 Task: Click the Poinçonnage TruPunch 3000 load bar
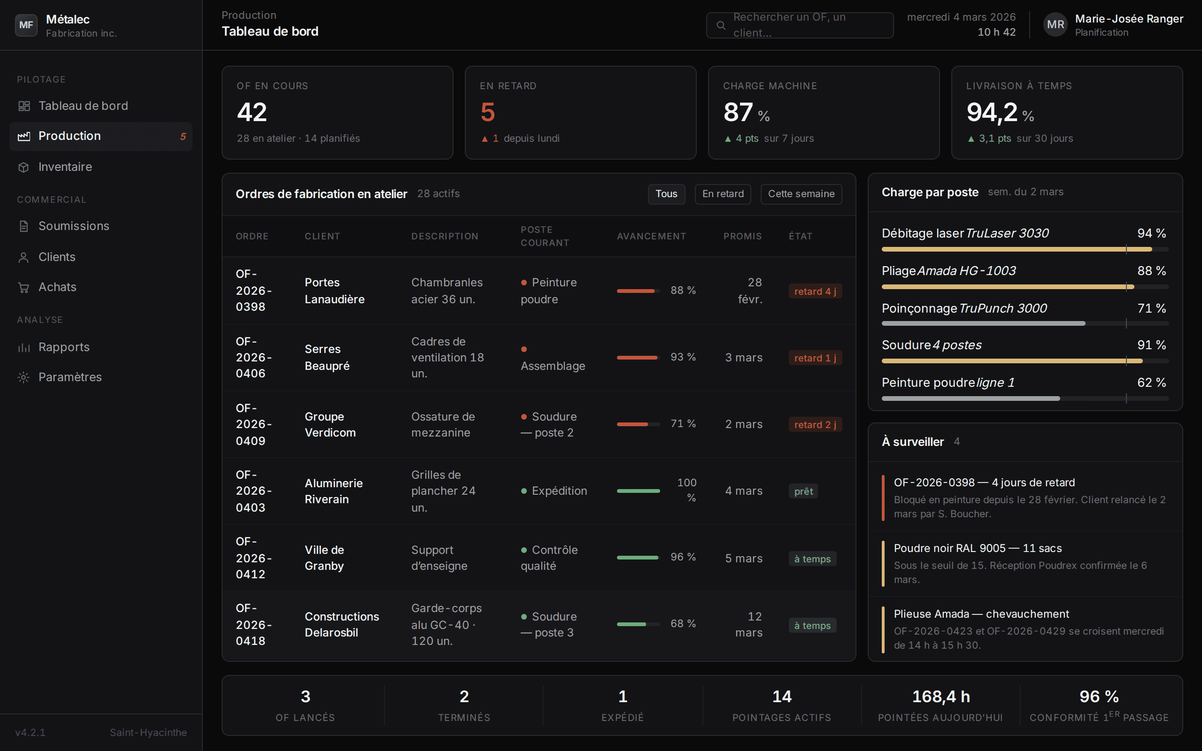tap(1025, 324)
